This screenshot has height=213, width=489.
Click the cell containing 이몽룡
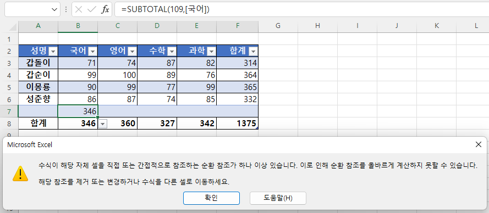[38, 87]
